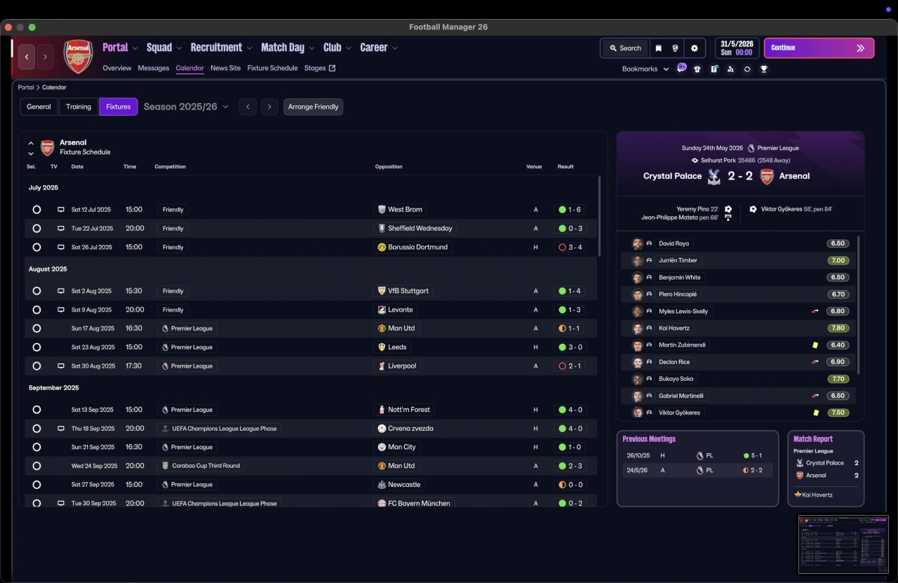The width and height of the screenshot is (898, 583).
Task: Switch to the Overview tab
Action: click(x=117, y=68)
